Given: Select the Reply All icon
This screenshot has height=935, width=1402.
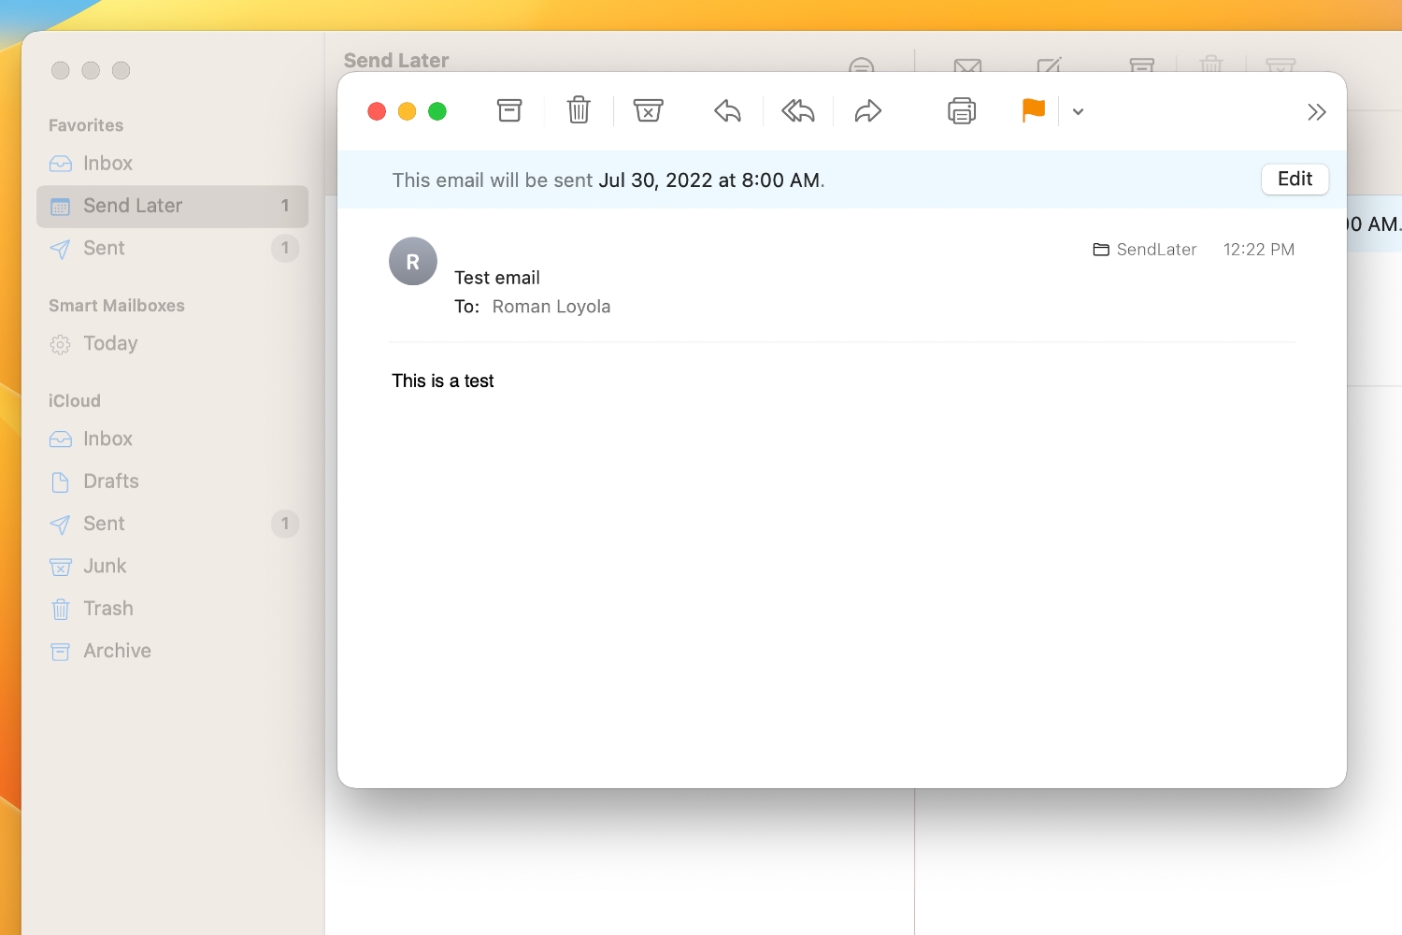Looking at the screenshot, I should click(x=797, y=110).
